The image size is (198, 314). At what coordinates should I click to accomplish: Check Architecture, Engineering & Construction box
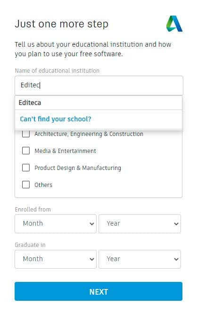[26, 134]
